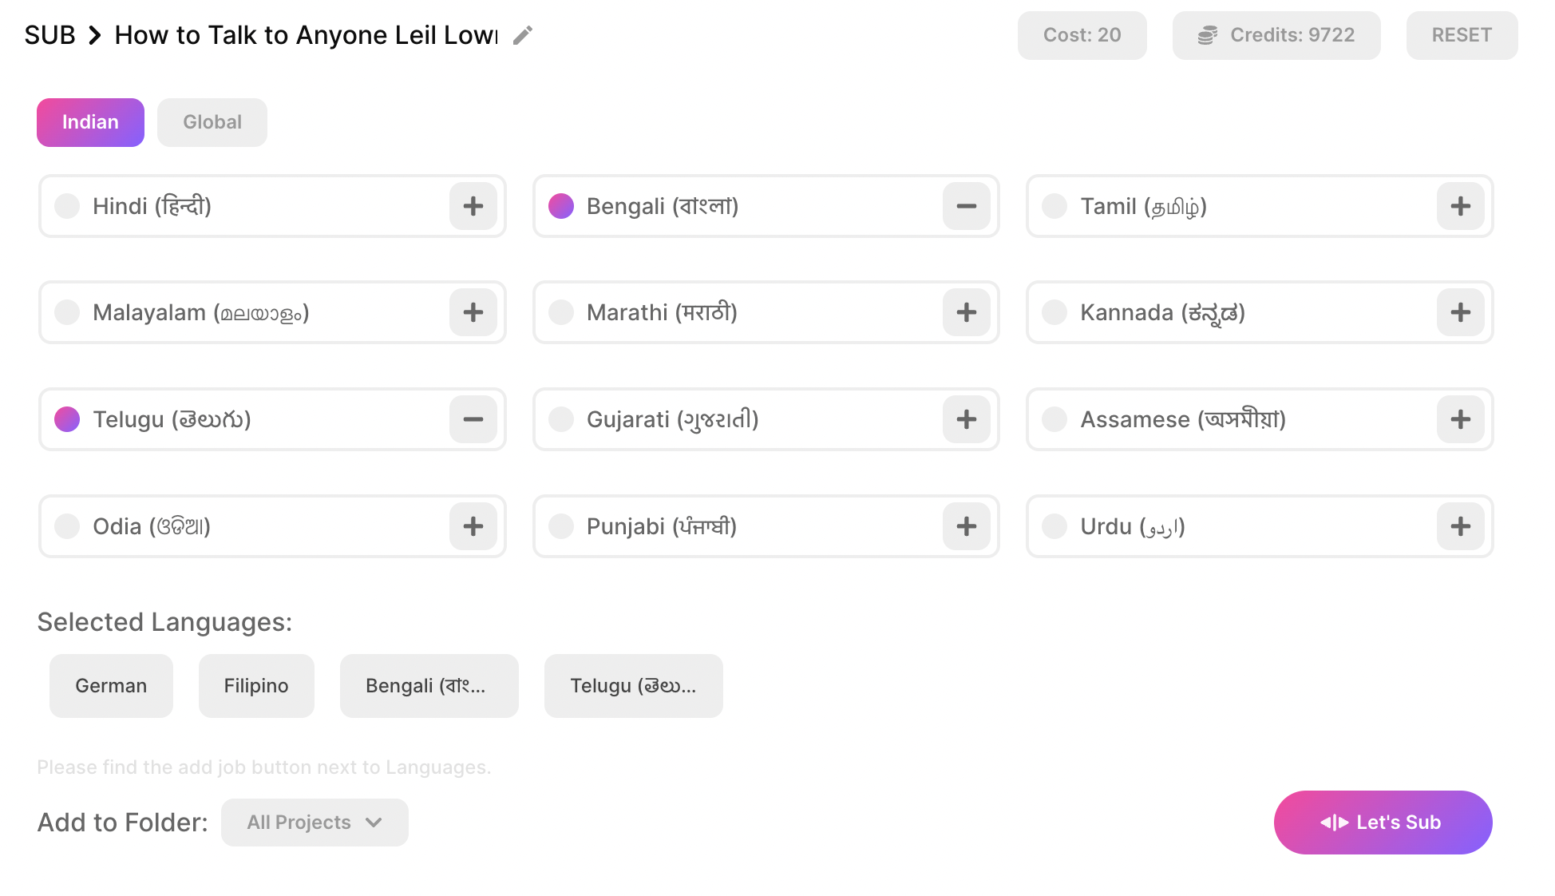This screenshot has width=1555, height=896.
Task: Toggle the selection circle beside Assamese
Action: [1054, 419]
